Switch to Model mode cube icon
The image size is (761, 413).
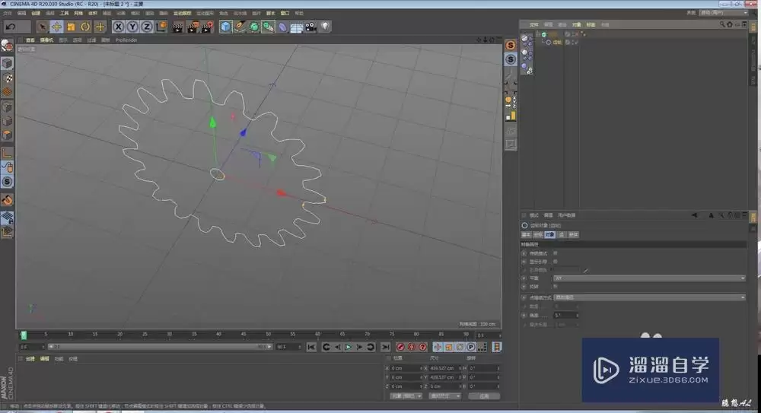click(x=7, y=63)
